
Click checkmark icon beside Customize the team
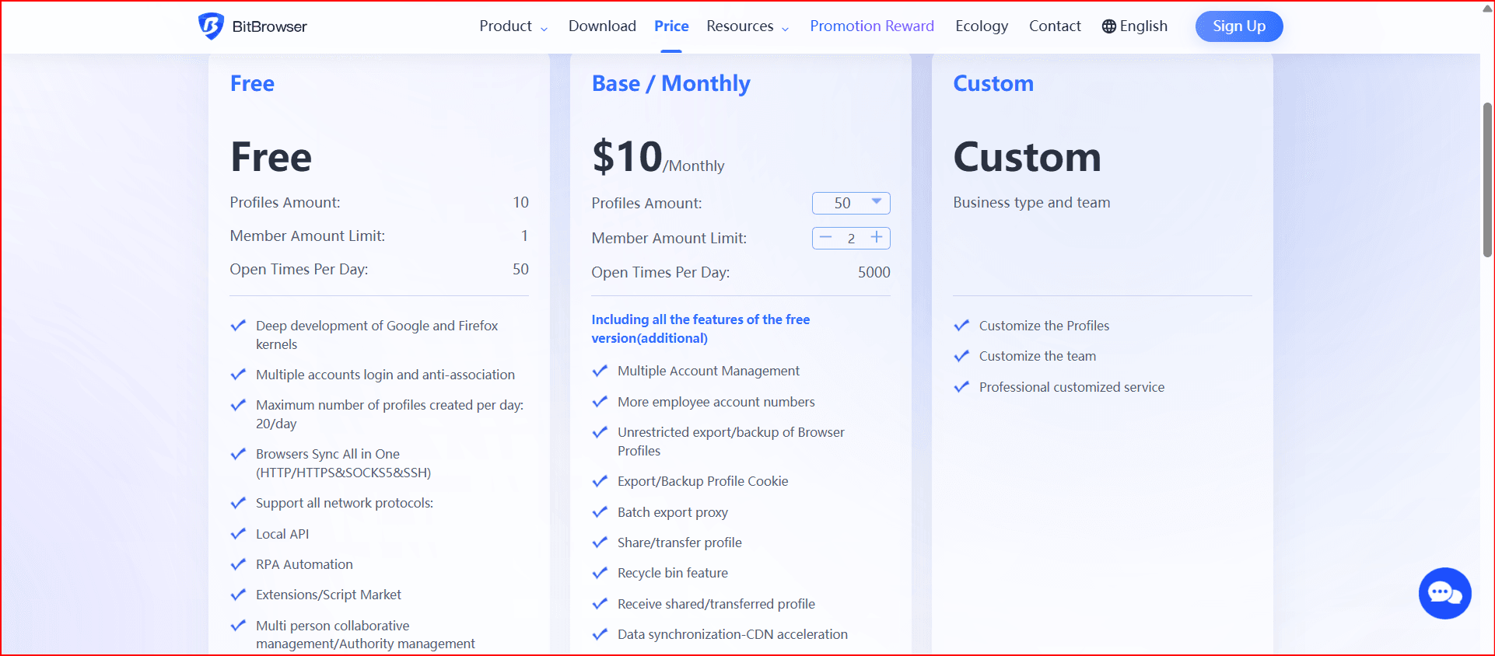[x=961, y=356]
